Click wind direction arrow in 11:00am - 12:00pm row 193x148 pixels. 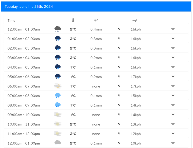(119, 133)
